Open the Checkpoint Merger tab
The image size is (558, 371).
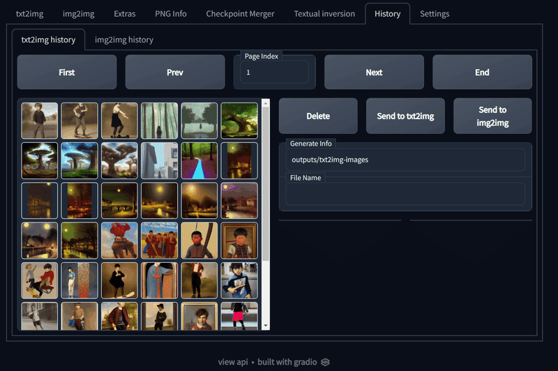(x=240, y=14)
